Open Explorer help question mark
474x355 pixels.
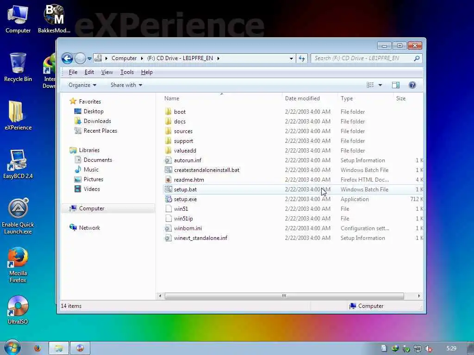pos(412,85)
